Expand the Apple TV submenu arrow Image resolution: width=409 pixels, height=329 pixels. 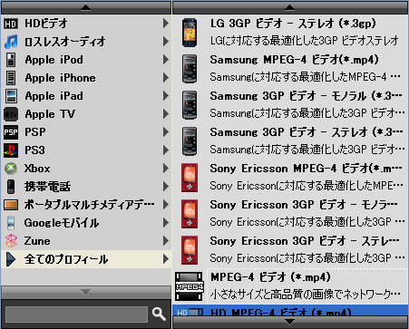click(166, 114)
